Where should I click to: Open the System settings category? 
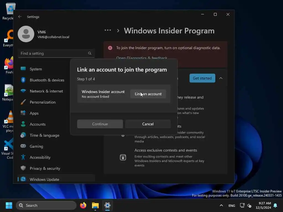tap(56, 69)
